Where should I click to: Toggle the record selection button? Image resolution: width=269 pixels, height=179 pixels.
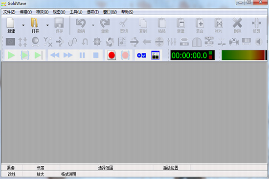125,55
